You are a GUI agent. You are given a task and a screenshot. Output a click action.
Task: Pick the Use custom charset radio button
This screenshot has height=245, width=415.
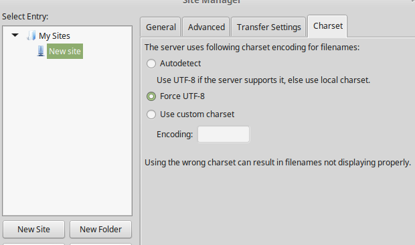[x=151, y=114]
